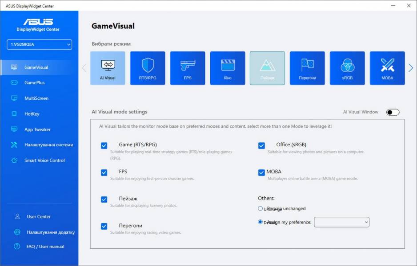Pick the Пейзаж mountain mode tile
This screenshot has width=417, height=266.
pyautogui.click(x=267, y=68)
